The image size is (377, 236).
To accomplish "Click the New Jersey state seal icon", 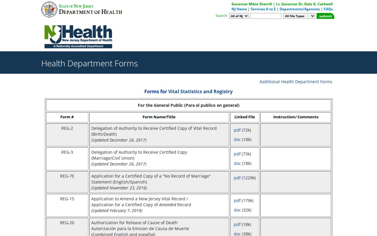I will pos(49,9).
